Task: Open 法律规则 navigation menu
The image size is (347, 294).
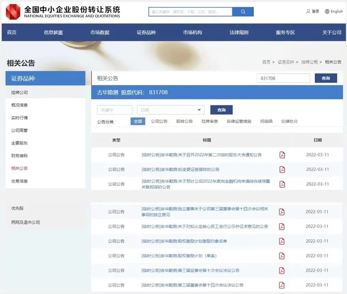Action: [x=239, y=32]
